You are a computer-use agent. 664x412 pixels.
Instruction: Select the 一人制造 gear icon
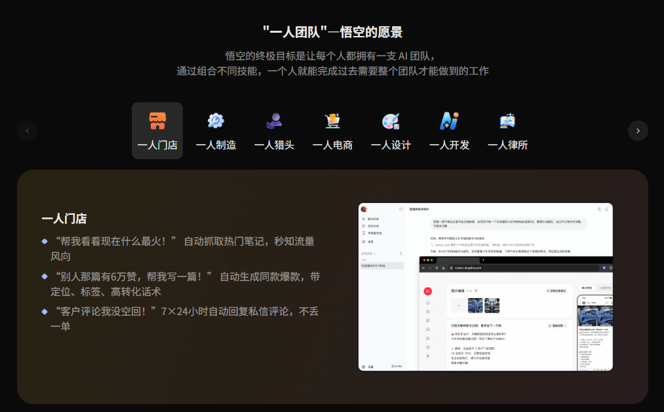click(216, 121)
